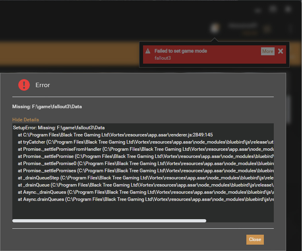Click the 'at _drainQueueStep' stack line
This screenshot has height=251, width=302.
[145, 178]
